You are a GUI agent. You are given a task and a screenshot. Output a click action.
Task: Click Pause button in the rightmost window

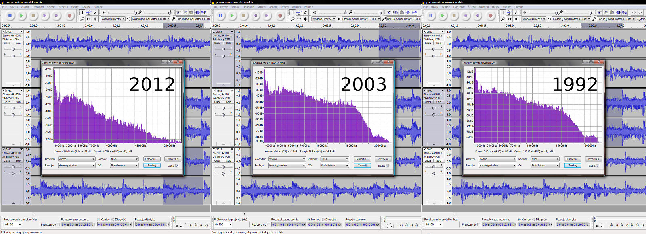(431, 16)
